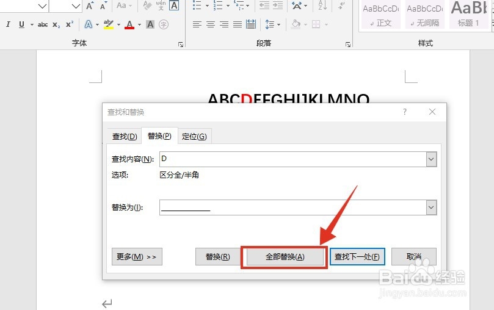Apply paragraph borders
494x310 pixels.
pos(316,24)
